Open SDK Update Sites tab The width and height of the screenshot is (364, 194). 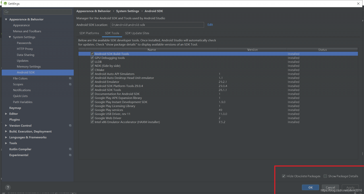pos(137,33)
